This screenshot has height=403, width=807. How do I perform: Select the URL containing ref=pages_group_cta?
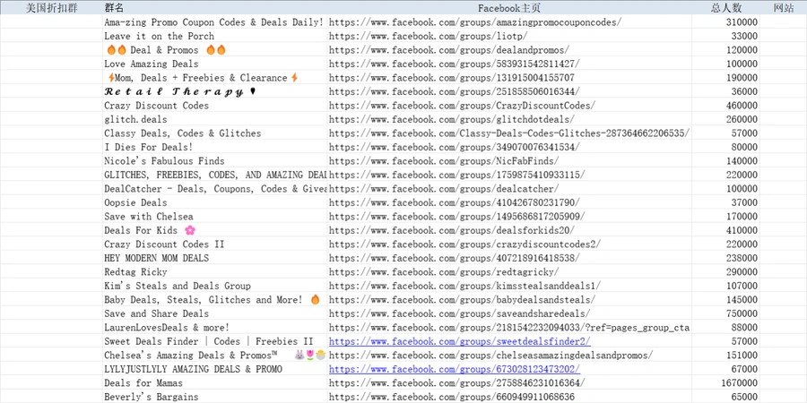509,328
